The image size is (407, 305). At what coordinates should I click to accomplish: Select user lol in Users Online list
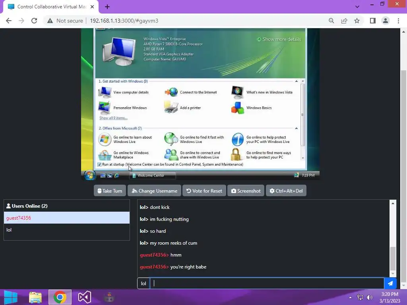pyautogui.click(x=67, y=230)
